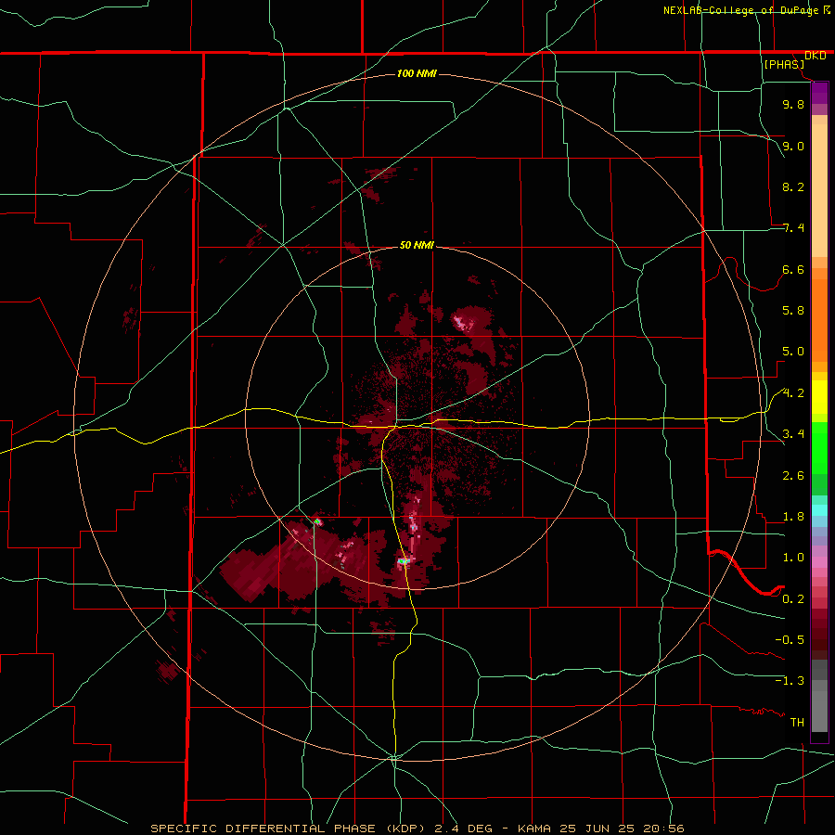Click the 0.2 value on color scale
The width and height of the screenshot is (835, 835).
pyautogui.click(x=793, y=599)
